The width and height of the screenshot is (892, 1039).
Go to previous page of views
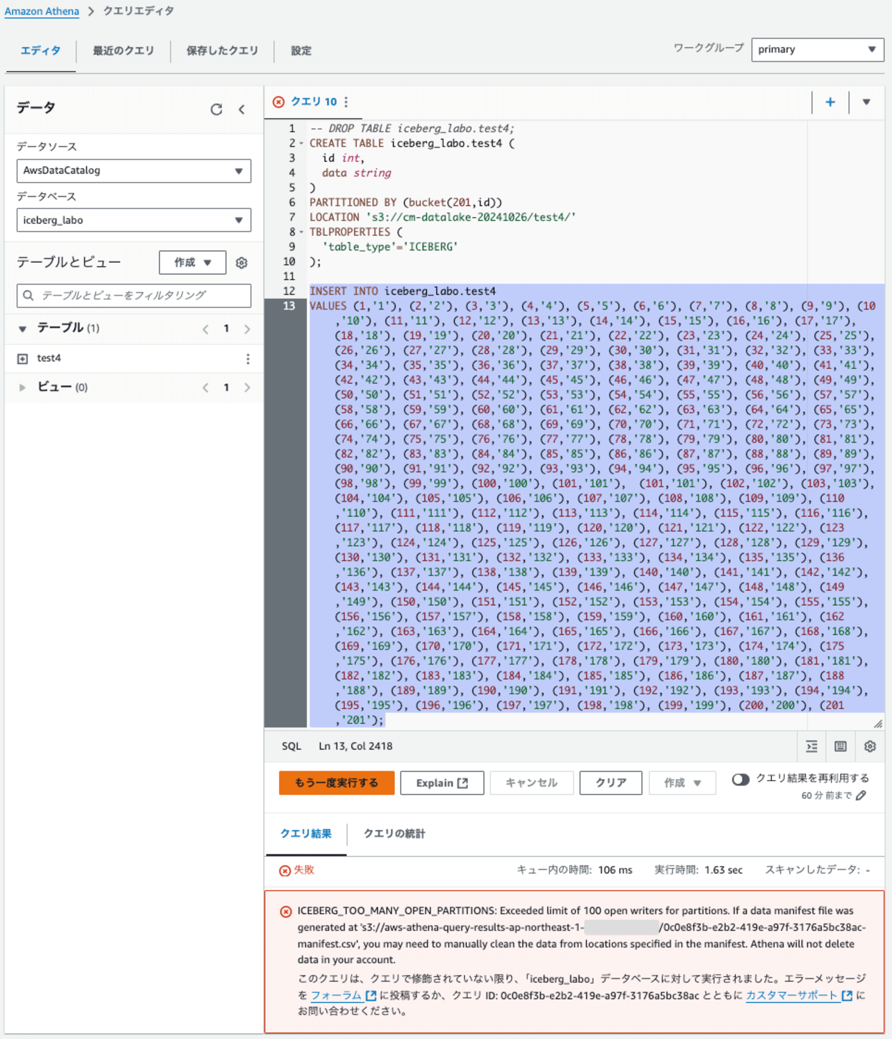point(206,388)
